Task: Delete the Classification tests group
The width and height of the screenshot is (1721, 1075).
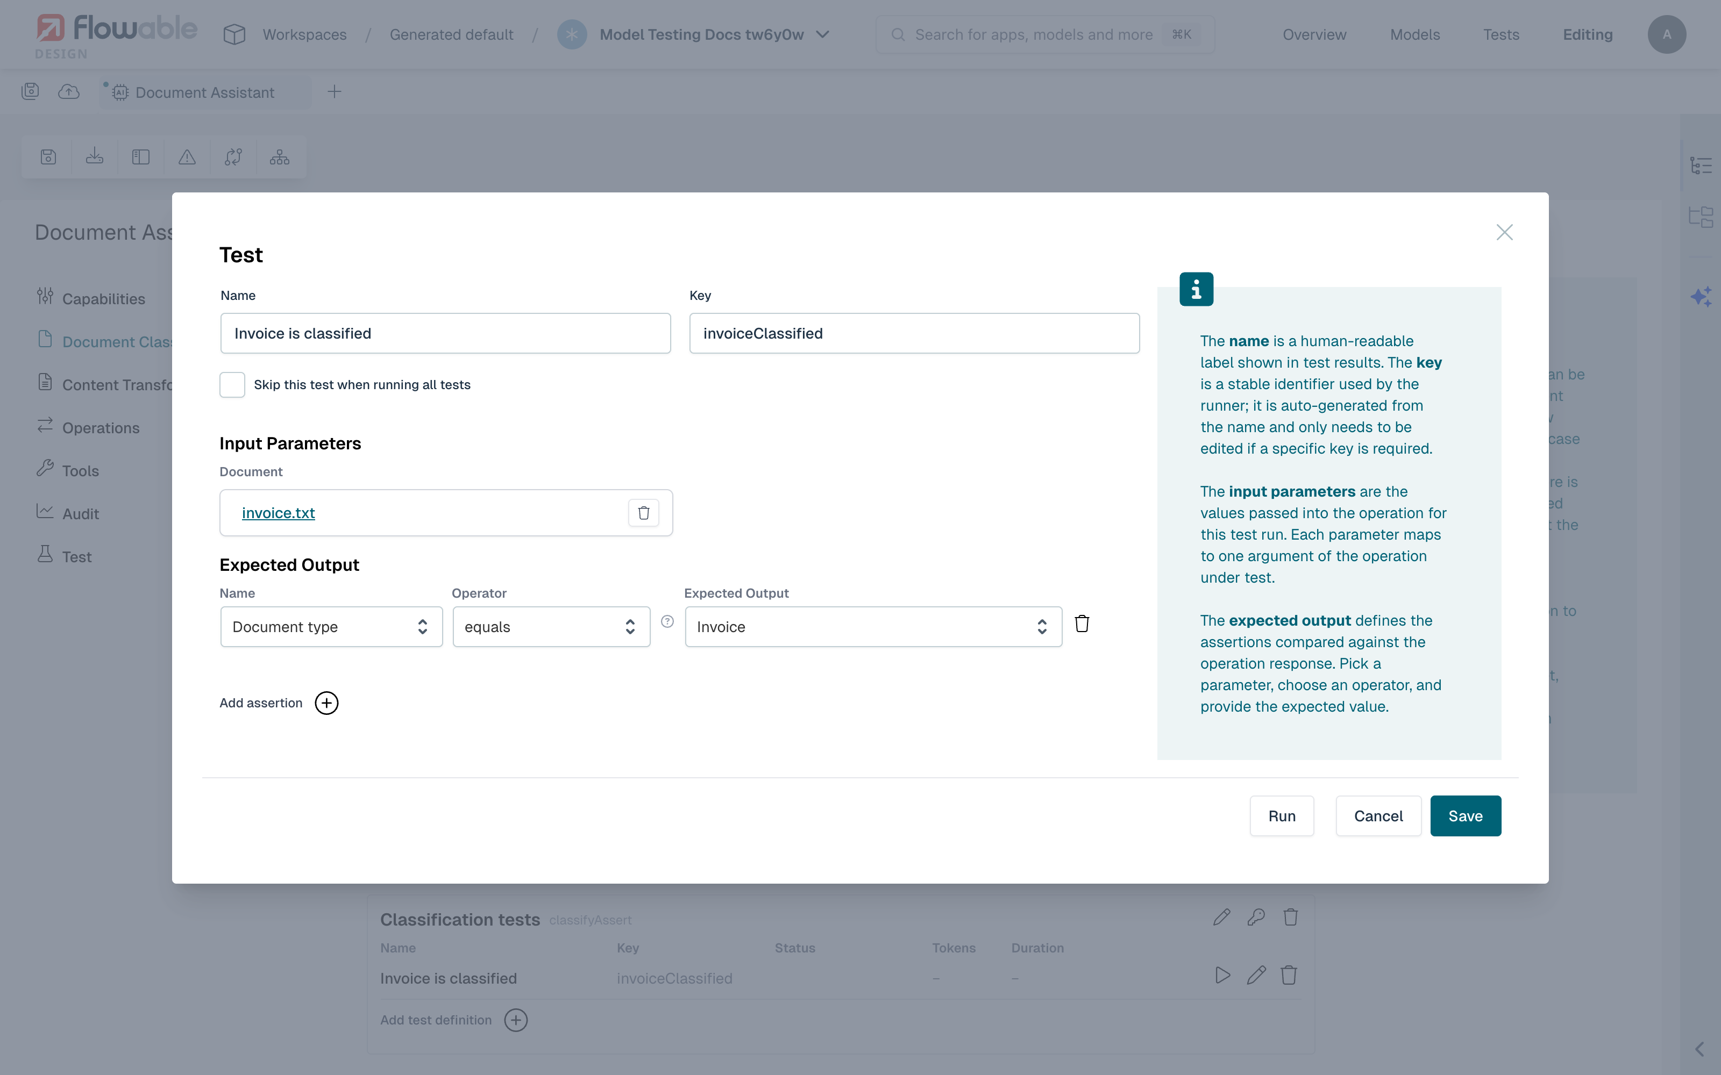Action: coord(1290,917)
